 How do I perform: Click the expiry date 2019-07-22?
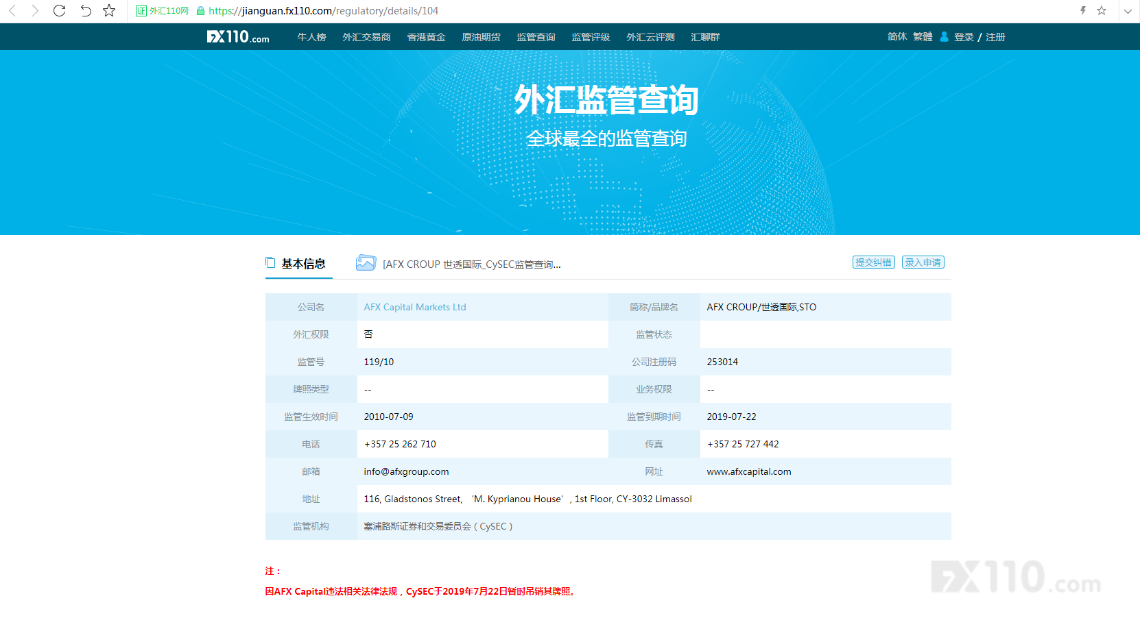(731, 417)
